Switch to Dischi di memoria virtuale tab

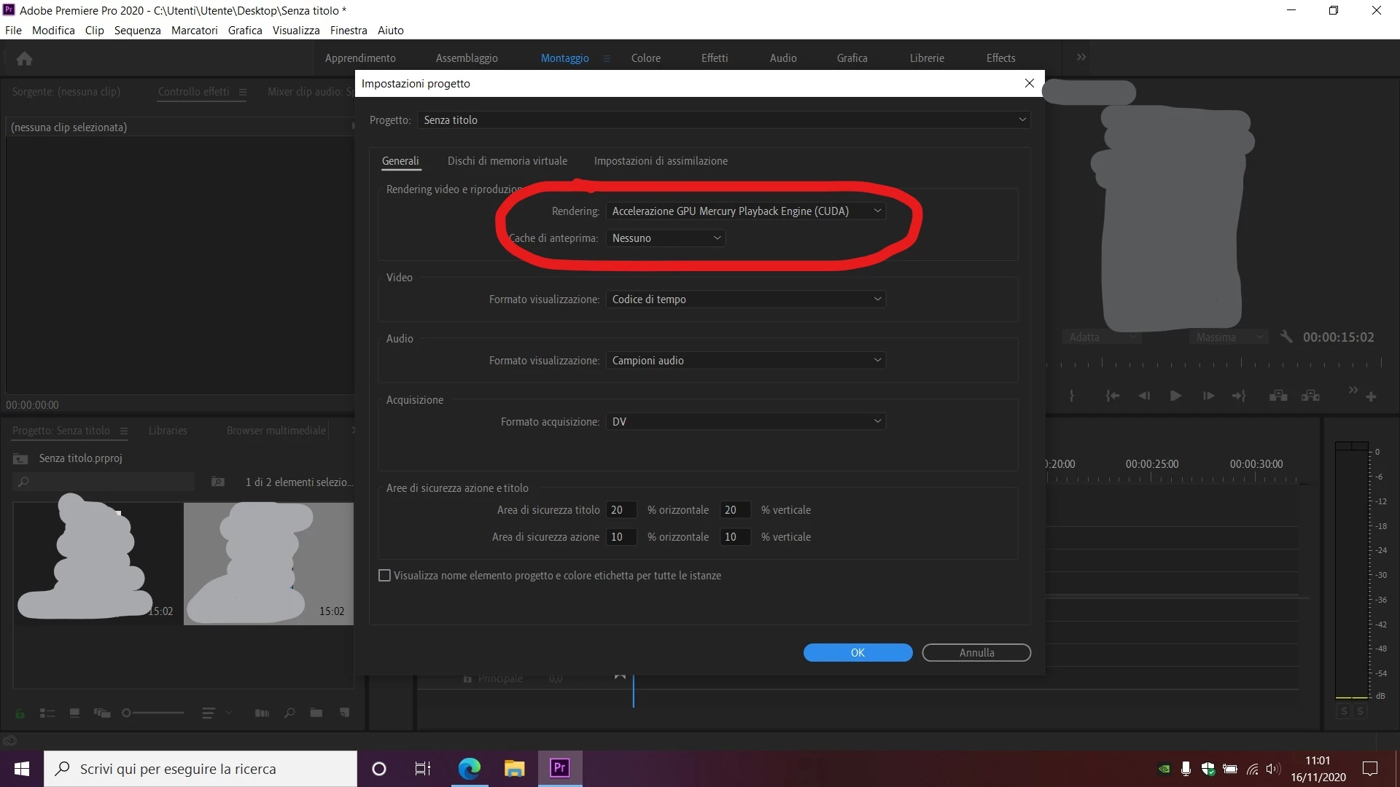point(507,161)
